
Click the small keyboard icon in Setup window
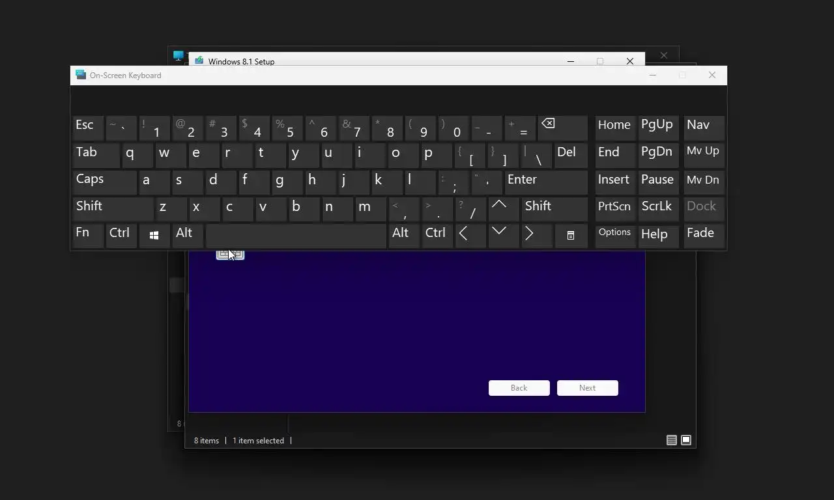tap(230, 255)
